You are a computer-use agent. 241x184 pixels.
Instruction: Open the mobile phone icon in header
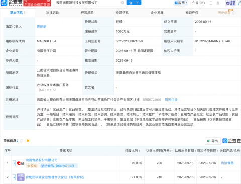pos(211,3)
